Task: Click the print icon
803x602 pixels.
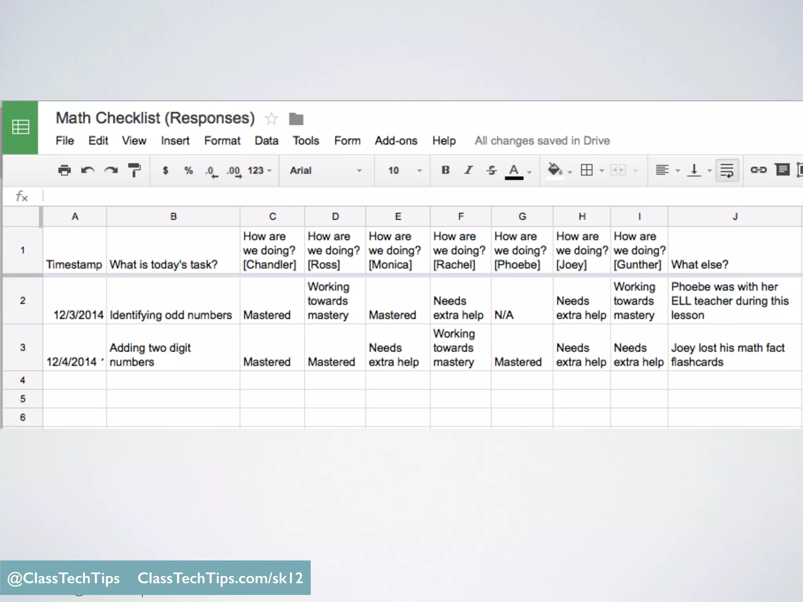Action: coord(64,170)
